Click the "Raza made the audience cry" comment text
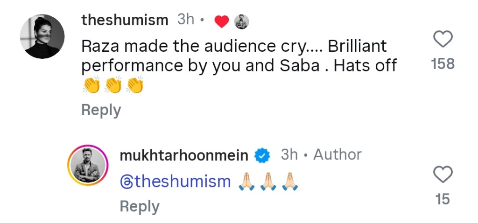Image resolution: width=478 pixels, height=223 pixels. click(x=233, y=46)
